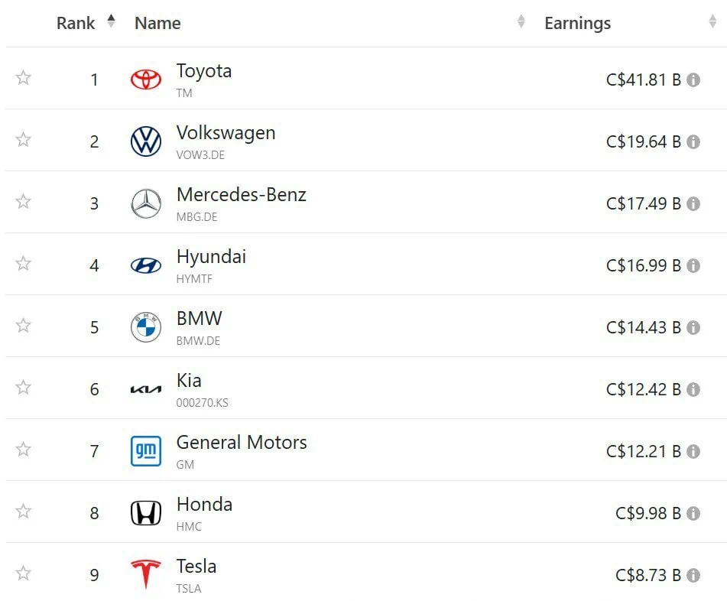Click the Name column header
Screen dimensions: 727x601
157,23
